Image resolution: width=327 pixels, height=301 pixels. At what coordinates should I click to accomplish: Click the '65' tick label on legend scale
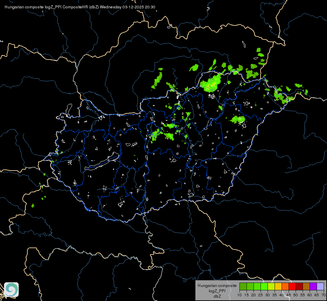click(x=317, y=295)
